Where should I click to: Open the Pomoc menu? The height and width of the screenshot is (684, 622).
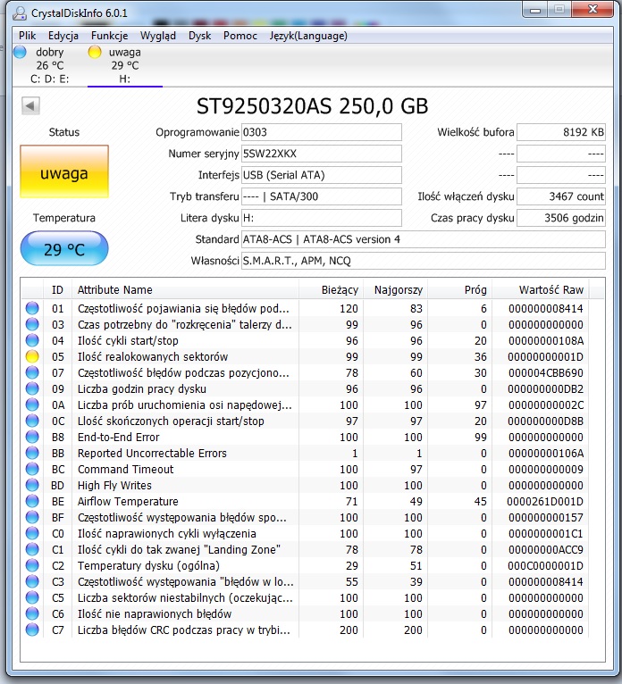(240, 36)
